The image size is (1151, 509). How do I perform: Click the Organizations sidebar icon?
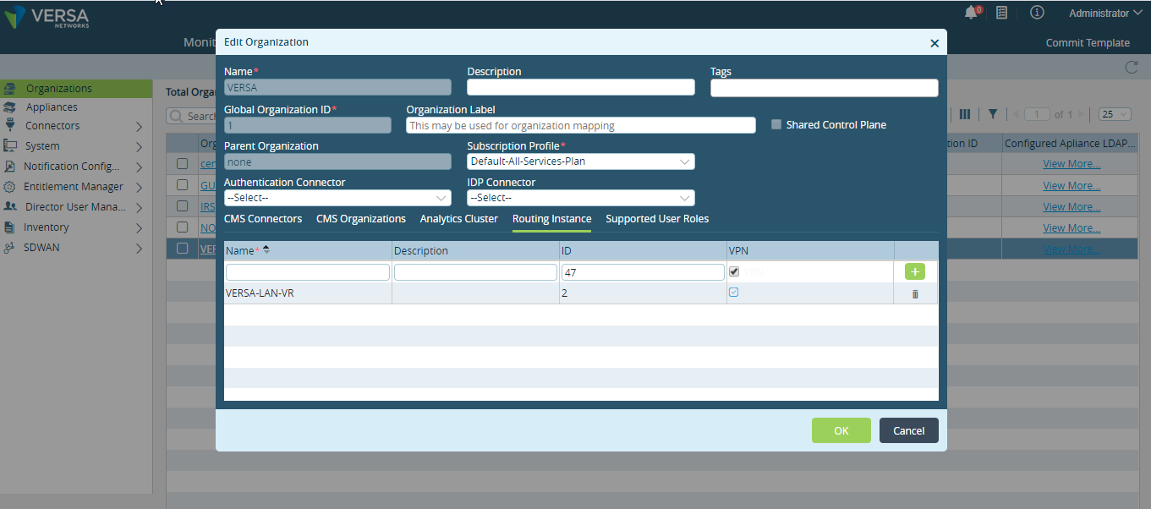tap(10, 89)
